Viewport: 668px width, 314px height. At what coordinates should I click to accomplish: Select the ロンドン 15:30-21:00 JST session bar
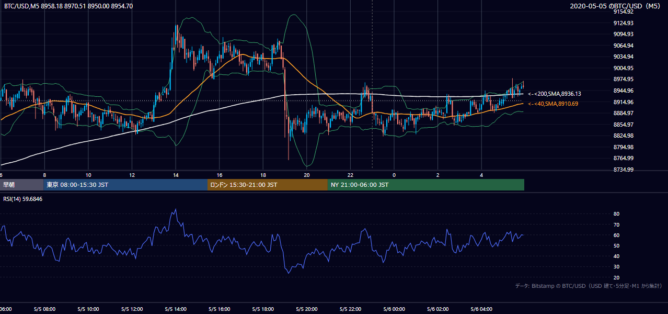(268, 185)
